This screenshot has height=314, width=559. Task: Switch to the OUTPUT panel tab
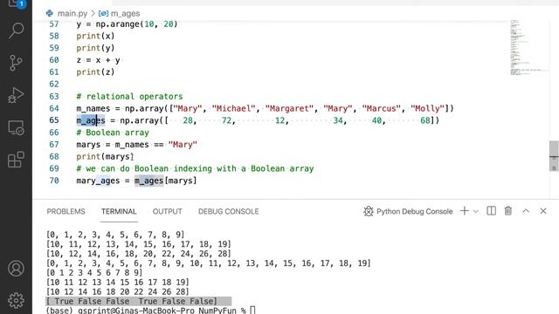(x=167, y=211)
